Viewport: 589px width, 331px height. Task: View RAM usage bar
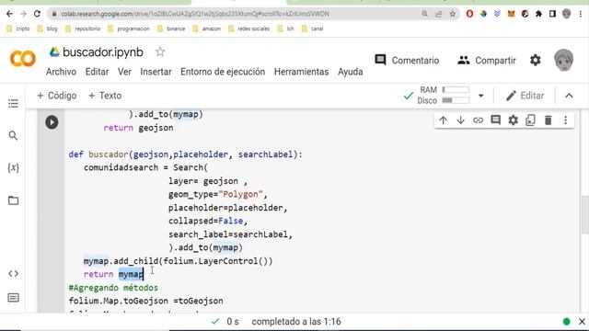click(x=456, y=90)
